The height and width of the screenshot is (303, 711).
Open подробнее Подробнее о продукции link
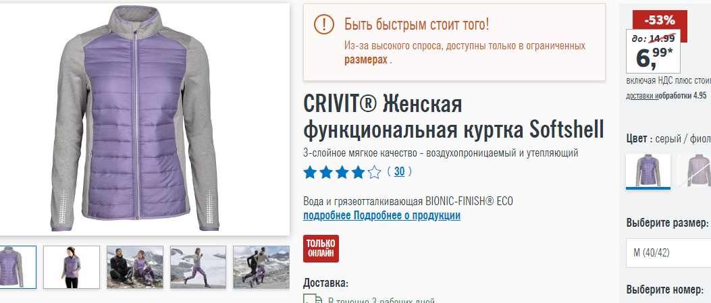[x=381, y=215]
